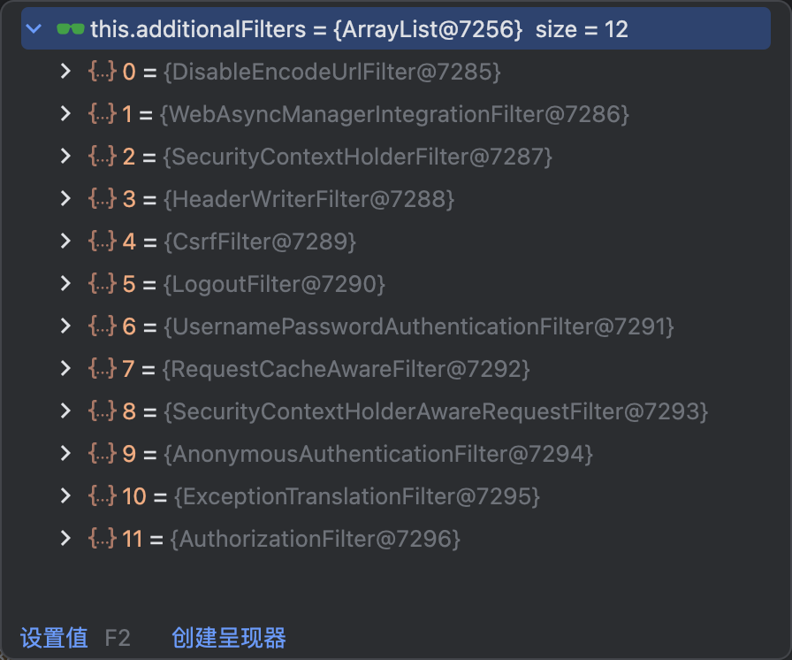Expand element 8 SecurityContextHolderAwareRequestFilter

(65, 411)
